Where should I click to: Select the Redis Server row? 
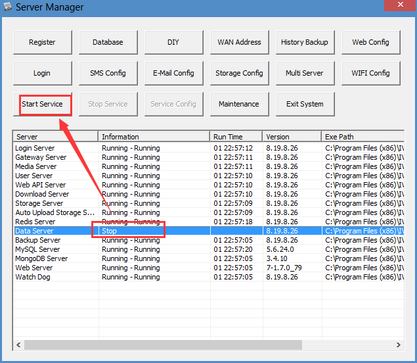point(209,222)
